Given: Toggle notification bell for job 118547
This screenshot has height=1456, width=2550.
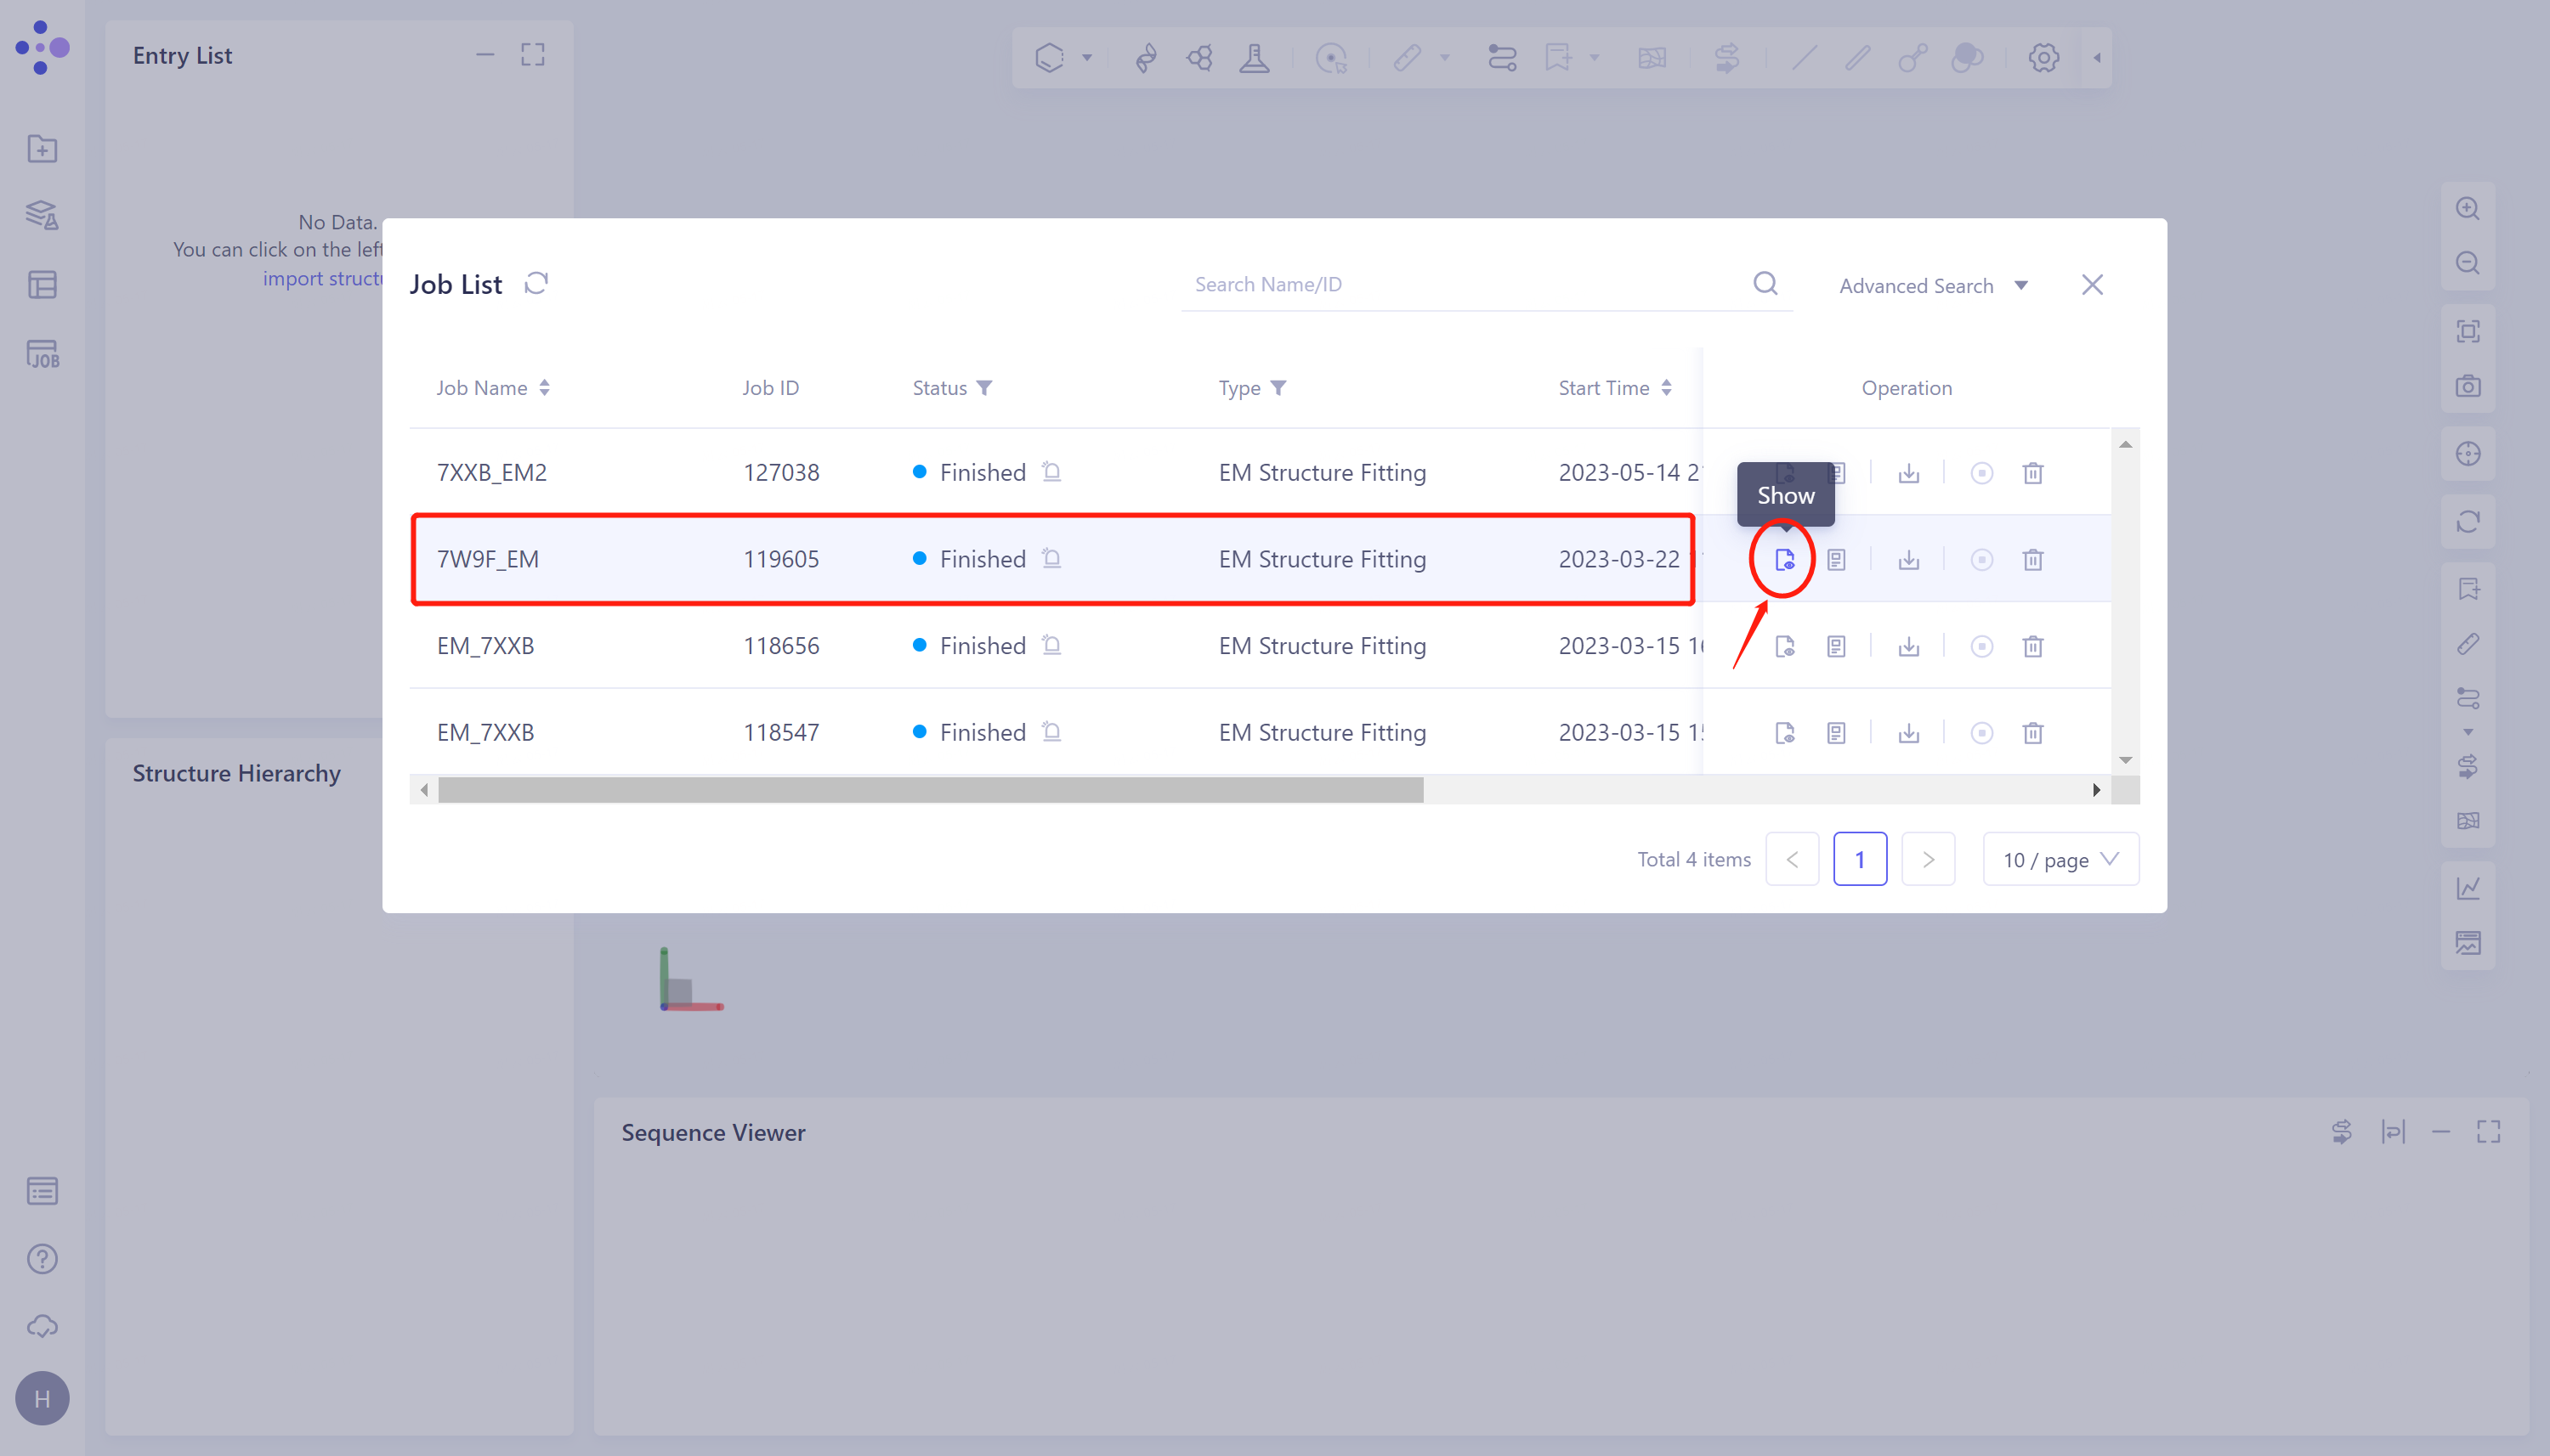Looking at the screenshot, I should pos(1051,732).
